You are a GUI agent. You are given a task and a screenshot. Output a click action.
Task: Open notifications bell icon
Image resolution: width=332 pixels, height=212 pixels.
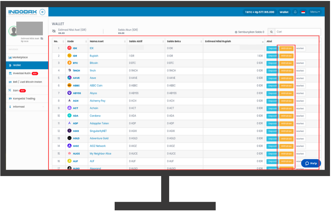(x=295, y=12)
